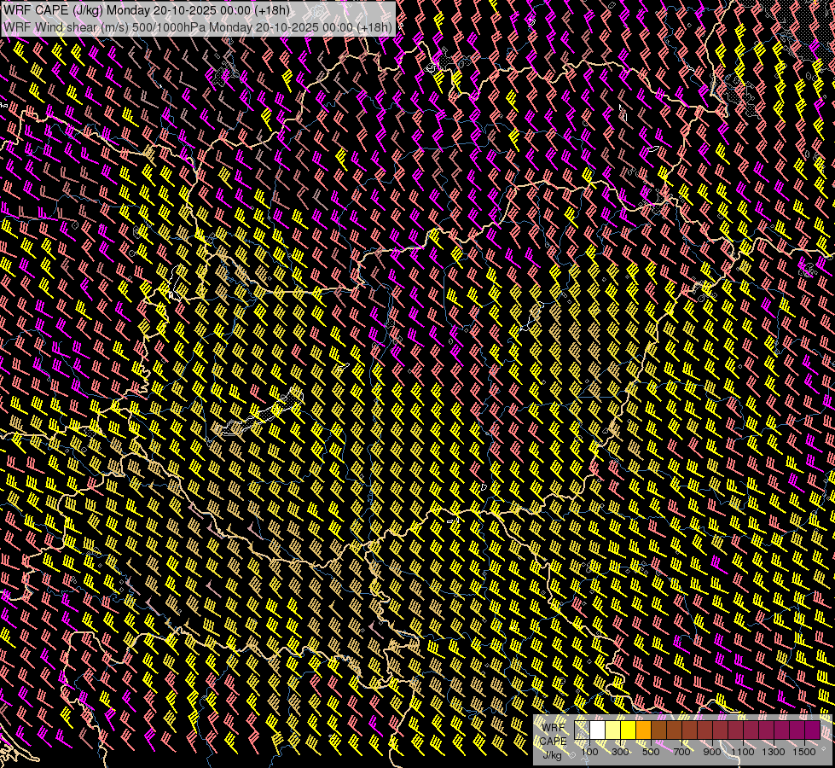The height and width of the screenshot is (768, 835).
Task: Select the 300 tick label in the legend
Action: tap(620, 752)
